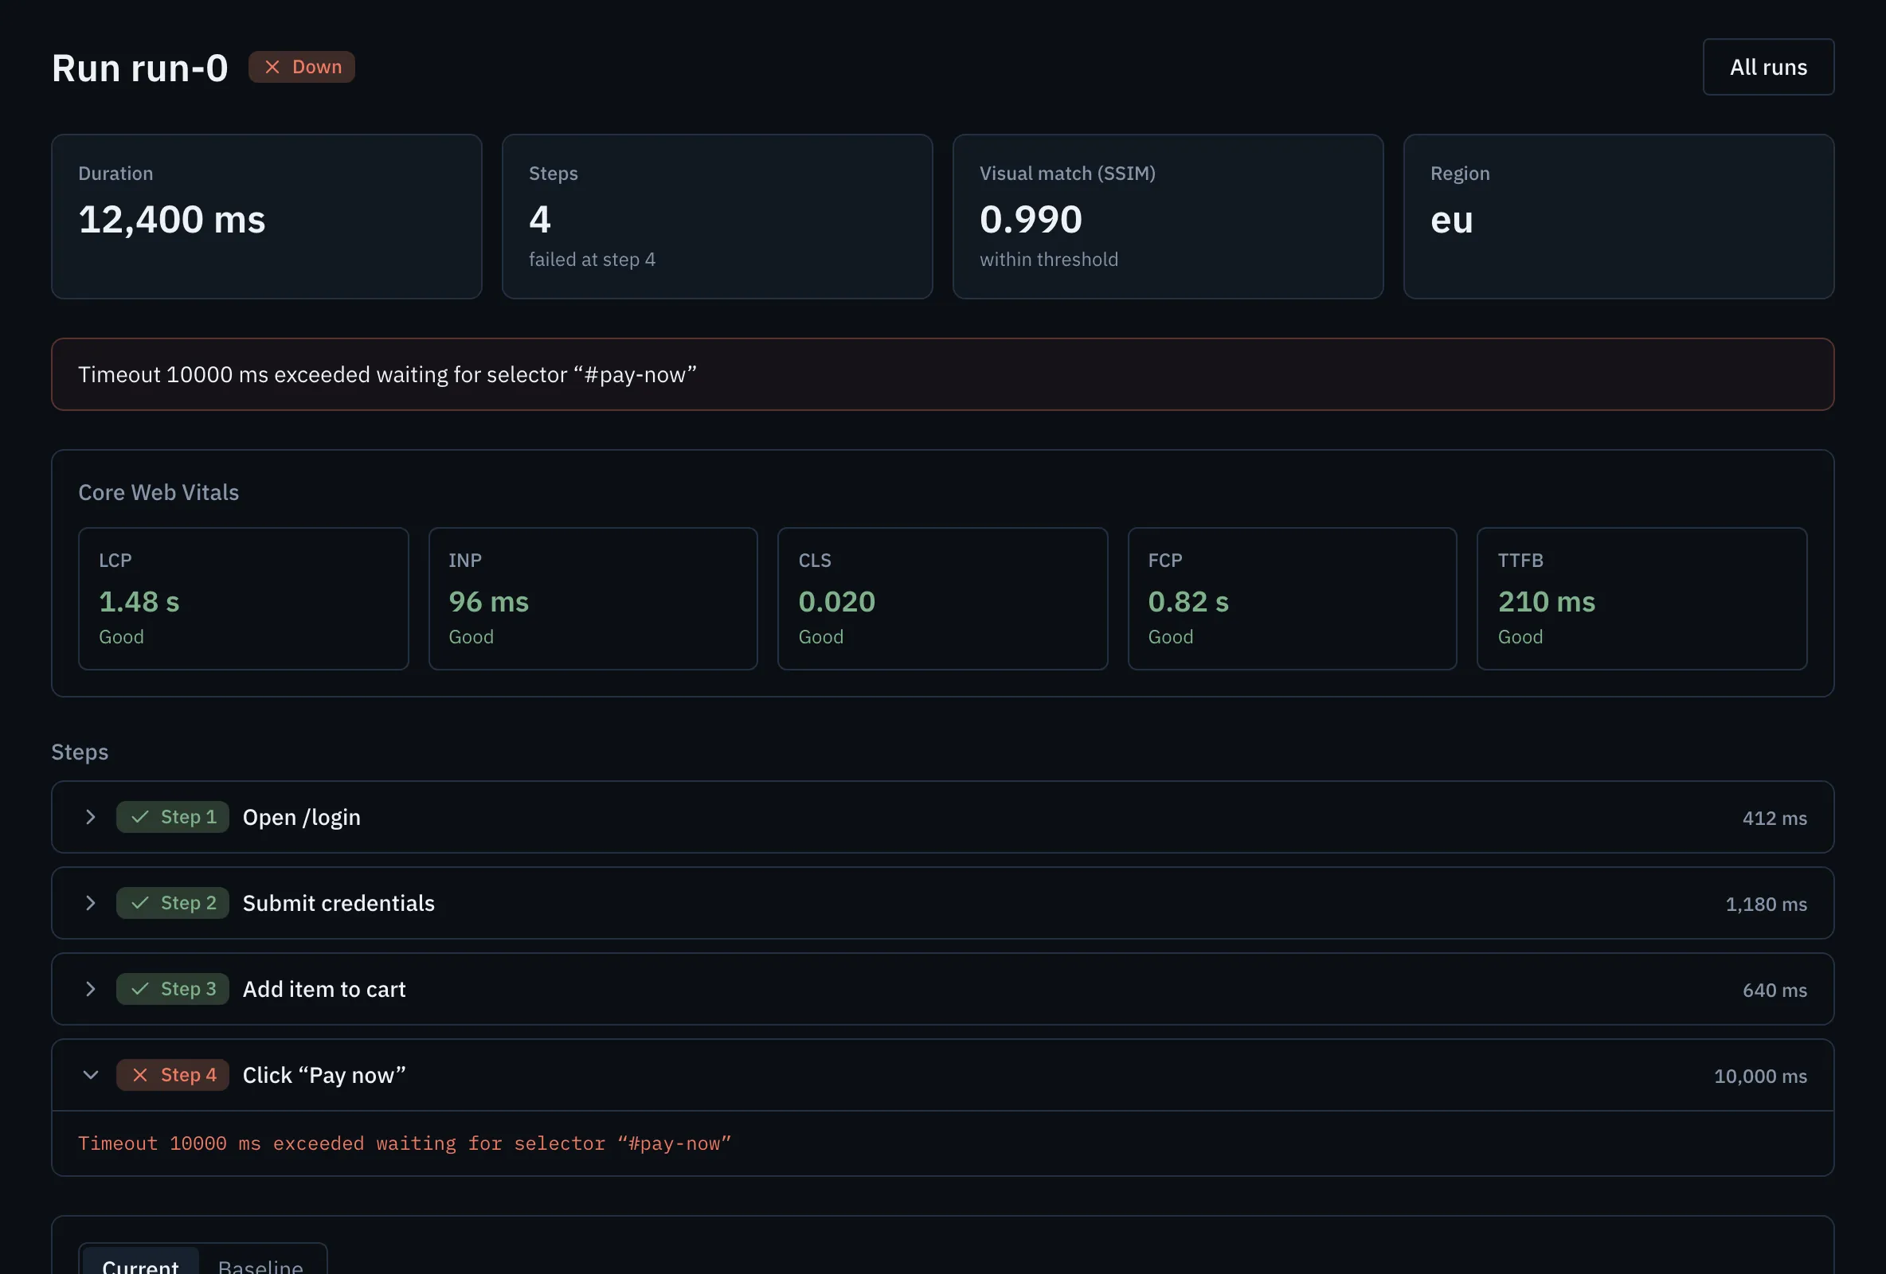Screen dimensions: 1886x1274
Task: Switch to the Baseline tab
Action: pyautogui.click(x=260, y=1264)
